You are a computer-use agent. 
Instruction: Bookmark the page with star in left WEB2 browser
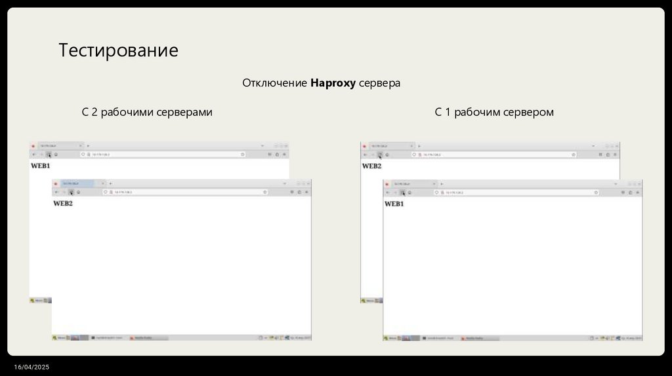tap(265, 192)
